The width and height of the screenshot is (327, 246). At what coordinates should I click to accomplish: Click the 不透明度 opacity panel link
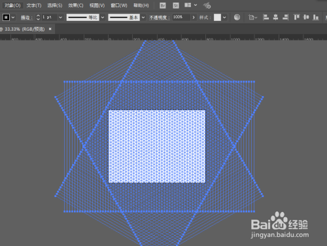tap(160, 18)
